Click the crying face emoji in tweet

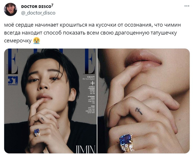coord(36,40)
